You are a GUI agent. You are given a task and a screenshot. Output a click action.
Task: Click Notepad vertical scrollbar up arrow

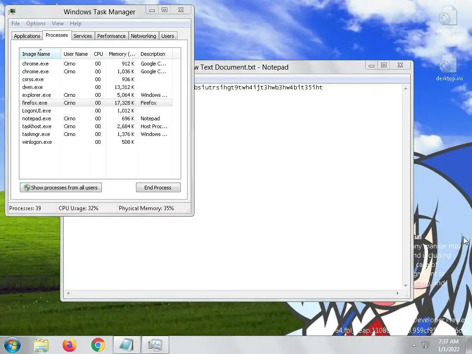pyautogui.click(x=406, y=88)
